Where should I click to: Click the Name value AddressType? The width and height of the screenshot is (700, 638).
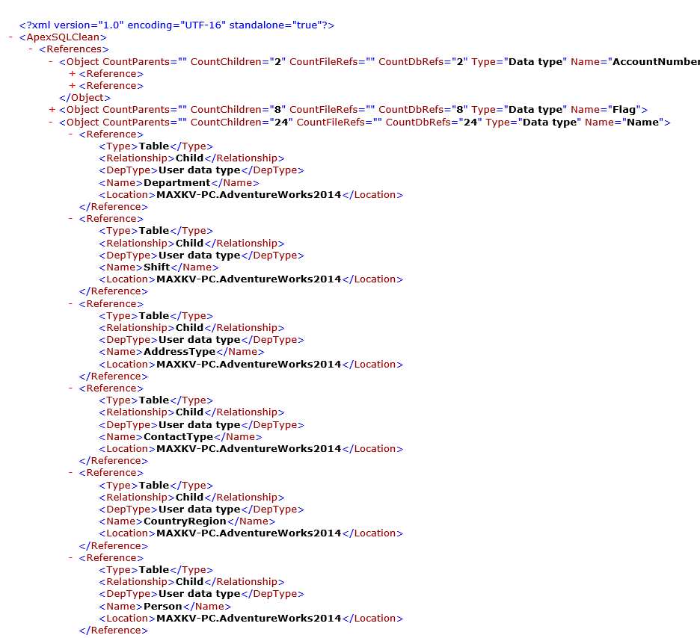(x=179, y=352)
